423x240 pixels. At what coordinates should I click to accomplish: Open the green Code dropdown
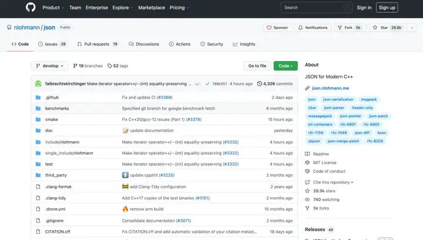(x=286, y=66)
